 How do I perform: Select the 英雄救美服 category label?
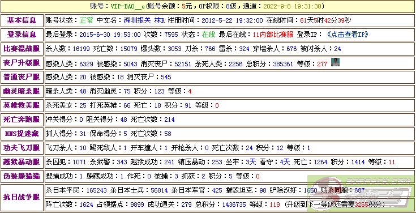[22, 105]
